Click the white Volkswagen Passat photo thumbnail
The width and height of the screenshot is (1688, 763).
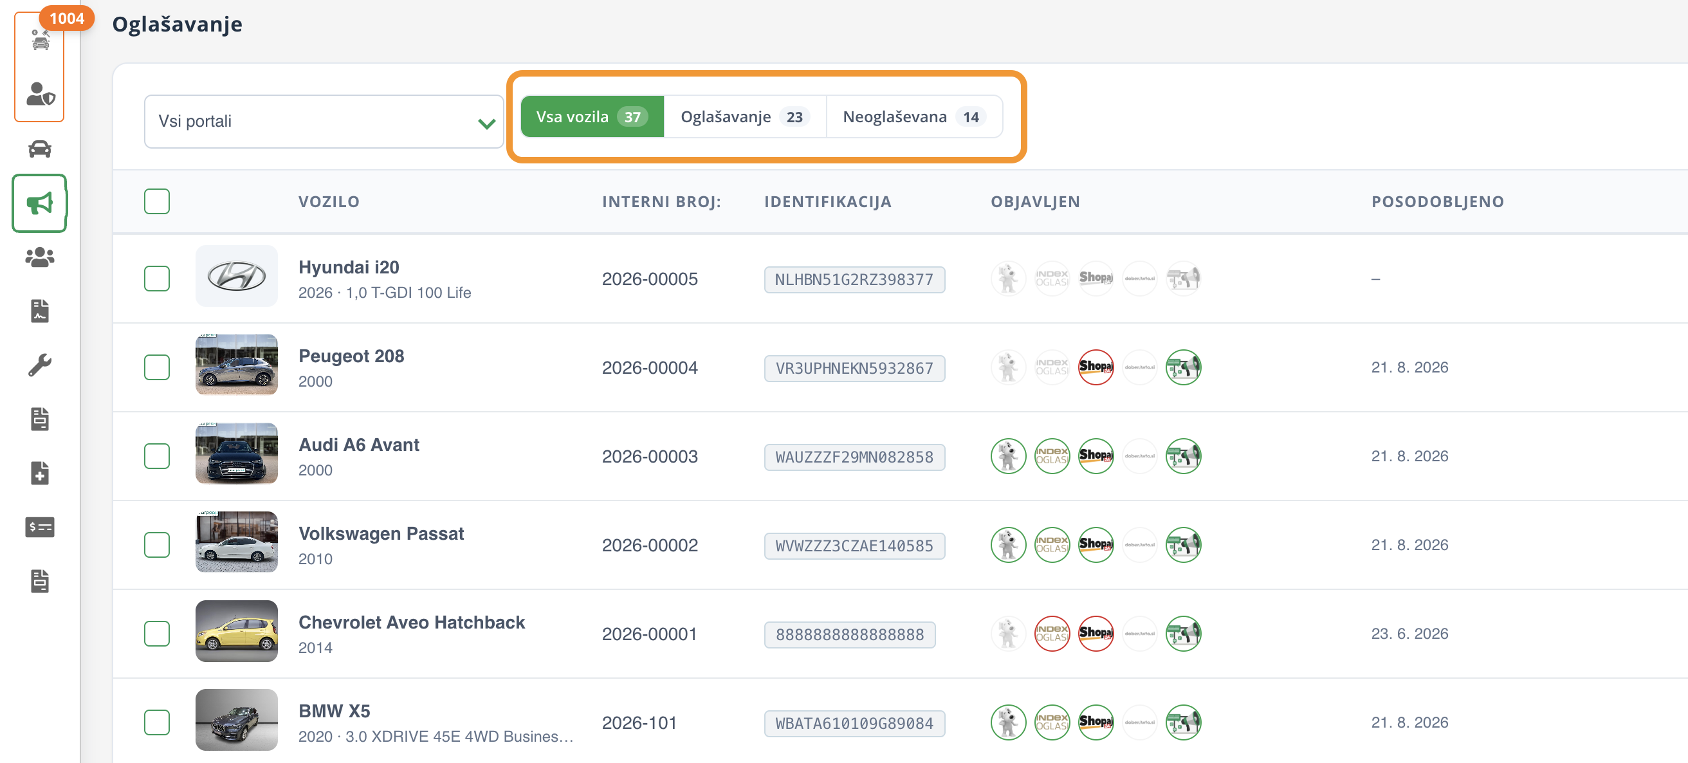coord(237,542)
